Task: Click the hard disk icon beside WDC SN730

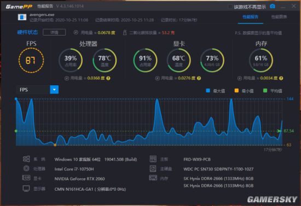Action: [153, 168]
